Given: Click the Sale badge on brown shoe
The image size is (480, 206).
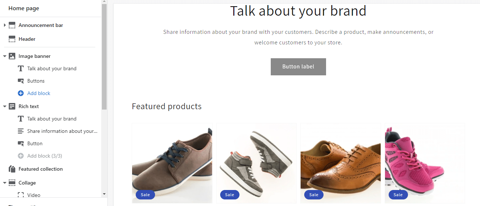Looking at the screenshot, I should [x=145, y=195].
